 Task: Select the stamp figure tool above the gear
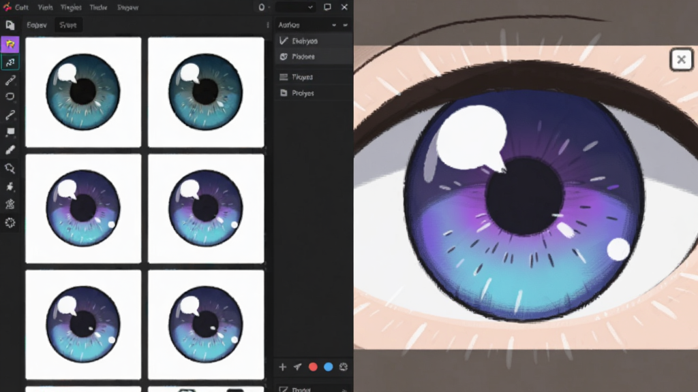[x=10, y=204]
